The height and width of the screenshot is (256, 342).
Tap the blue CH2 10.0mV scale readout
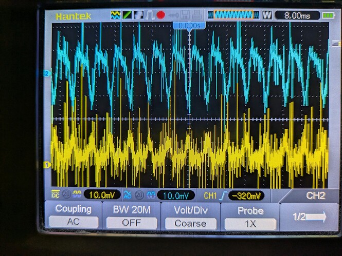175,196
